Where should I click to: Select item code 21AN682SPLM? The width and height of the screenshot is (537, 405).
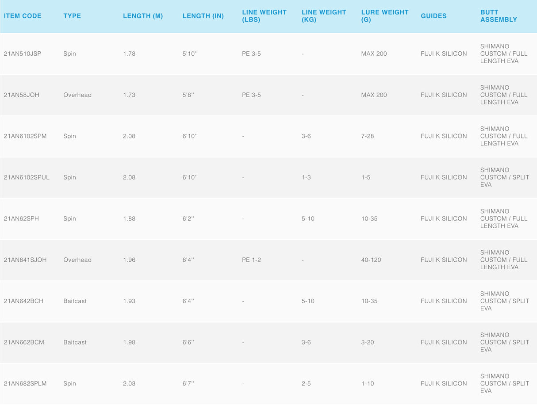[x=25, y=384]
